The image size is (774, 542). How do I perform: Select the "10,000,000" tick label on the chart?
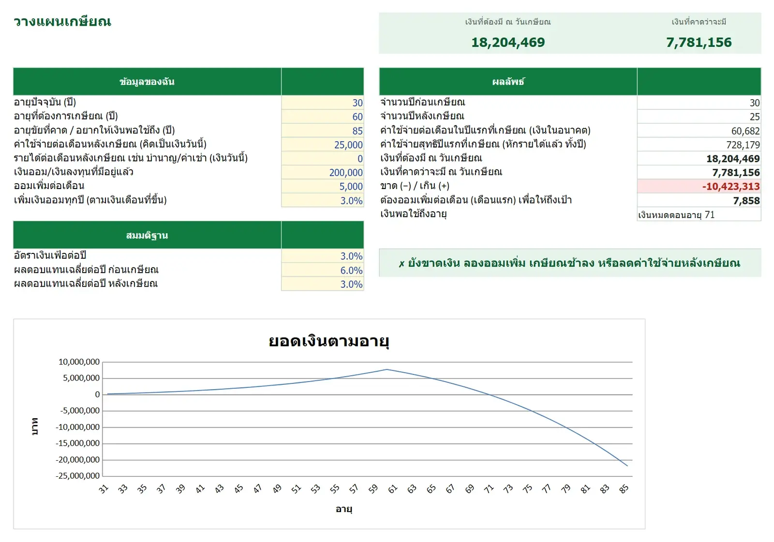pos(79,362)
